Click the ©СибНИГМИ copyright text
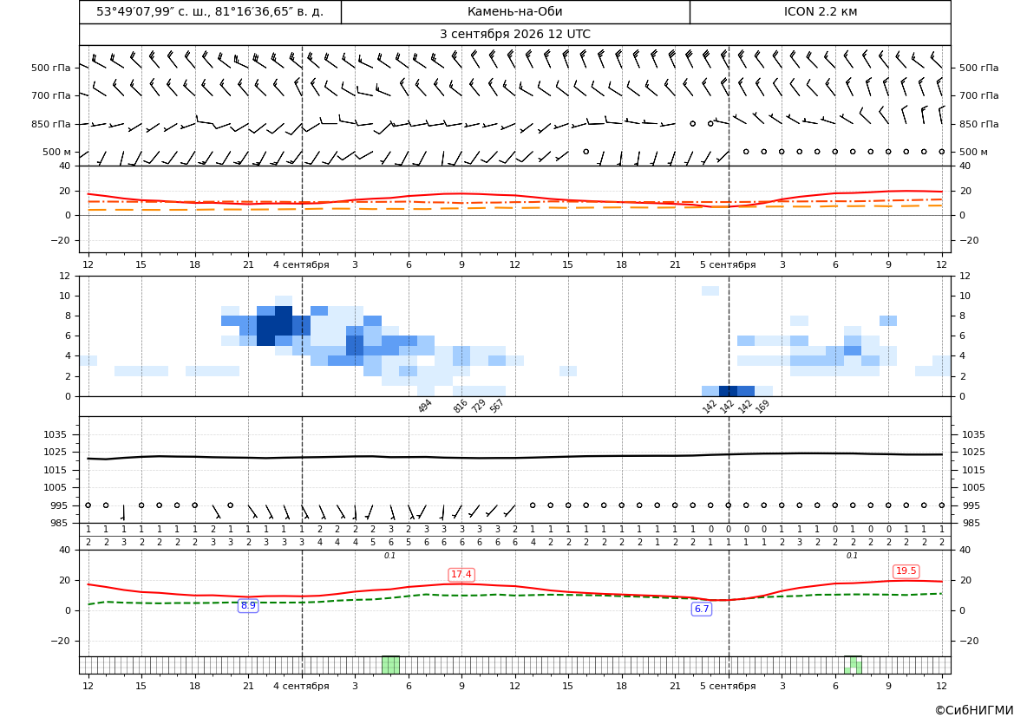 pos(974,710)
